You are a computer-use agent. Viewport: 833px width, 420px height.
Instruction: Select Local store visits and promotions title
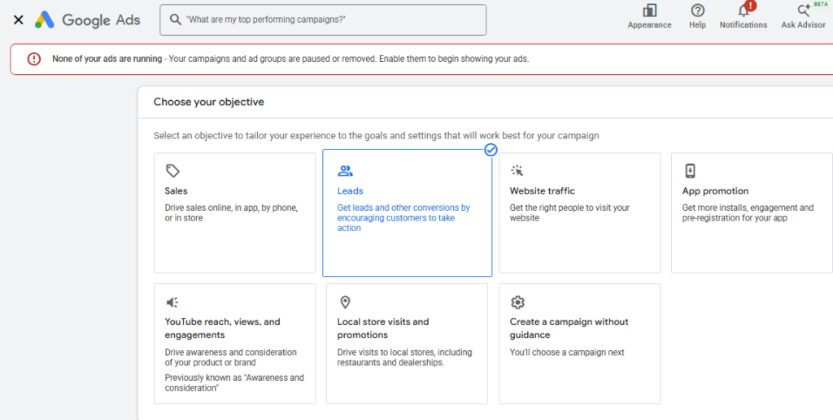pyautogui.click(x=383, y=328)
